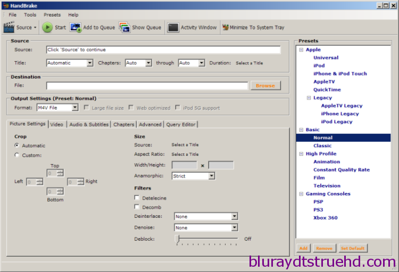Click the Browse button
Screen dimensions: 399x272
265,86
